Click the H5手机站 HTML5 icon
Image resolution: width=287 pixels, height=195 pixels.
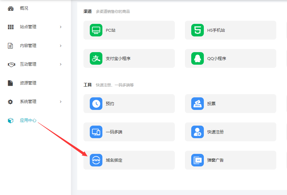[198, 30]
